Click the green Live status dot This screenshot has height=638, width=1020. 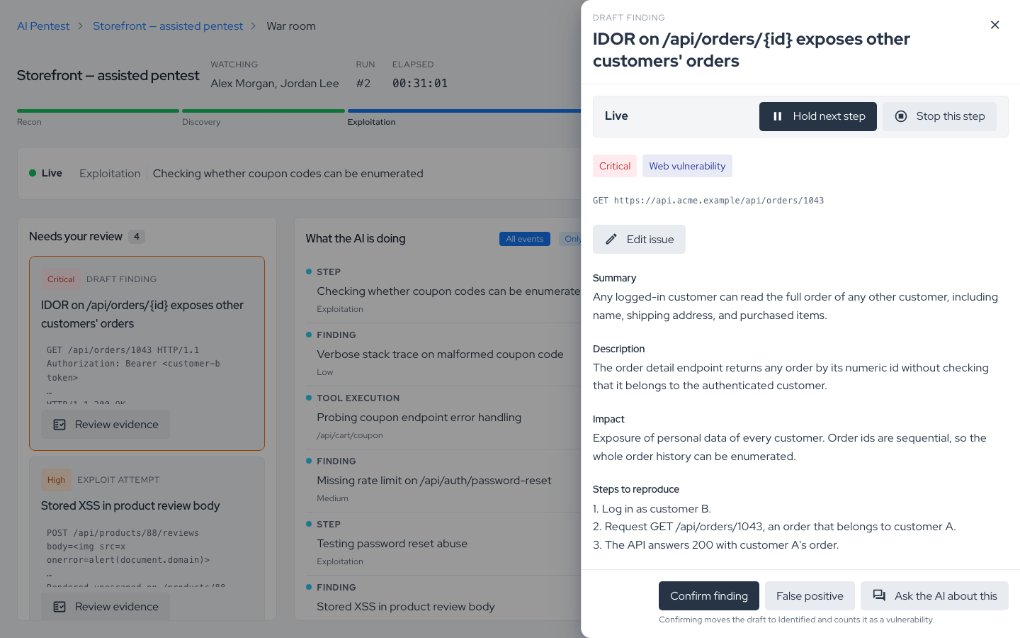33,173
